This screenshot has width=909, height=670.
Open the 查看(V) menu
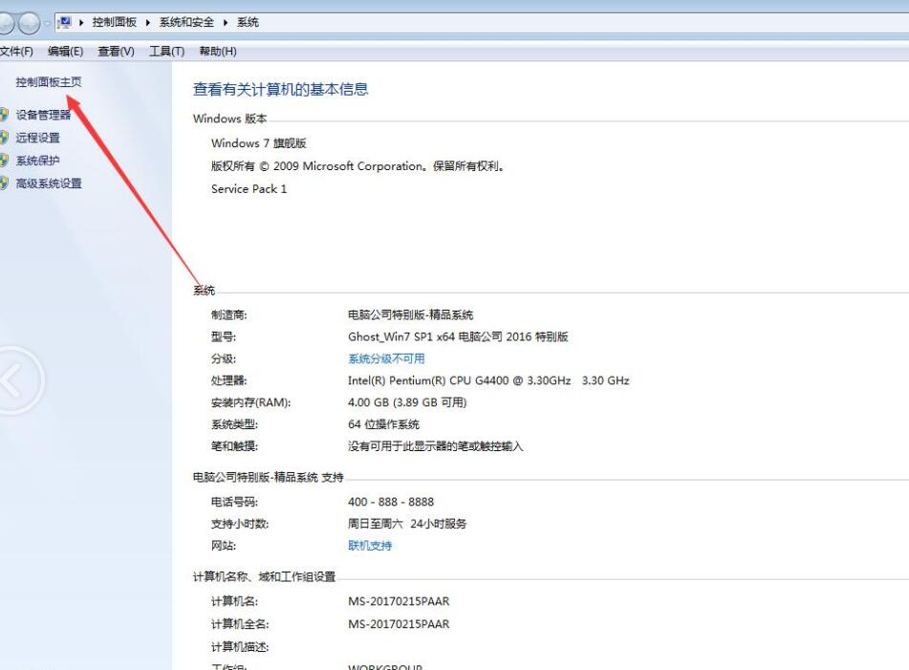[x=116, y=51]
